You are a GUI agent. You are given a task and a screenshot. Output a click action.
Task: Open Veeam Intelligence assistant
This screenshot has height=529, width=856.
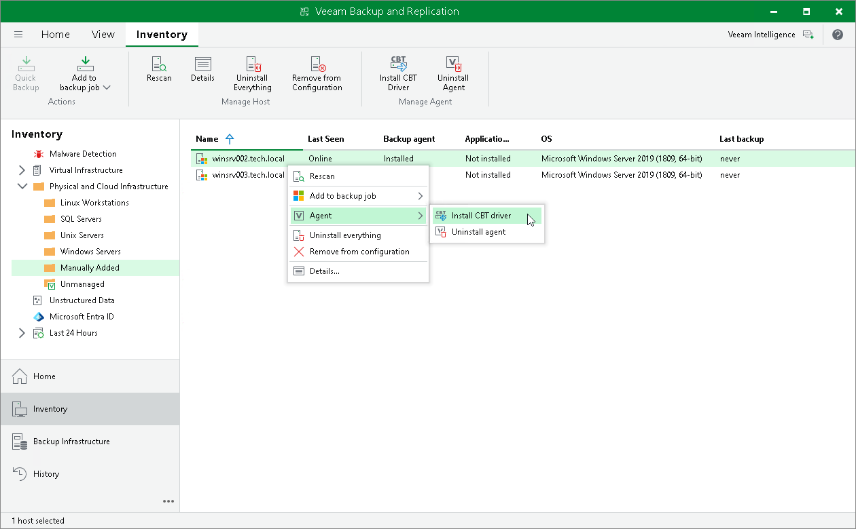[x=770, y=35]
